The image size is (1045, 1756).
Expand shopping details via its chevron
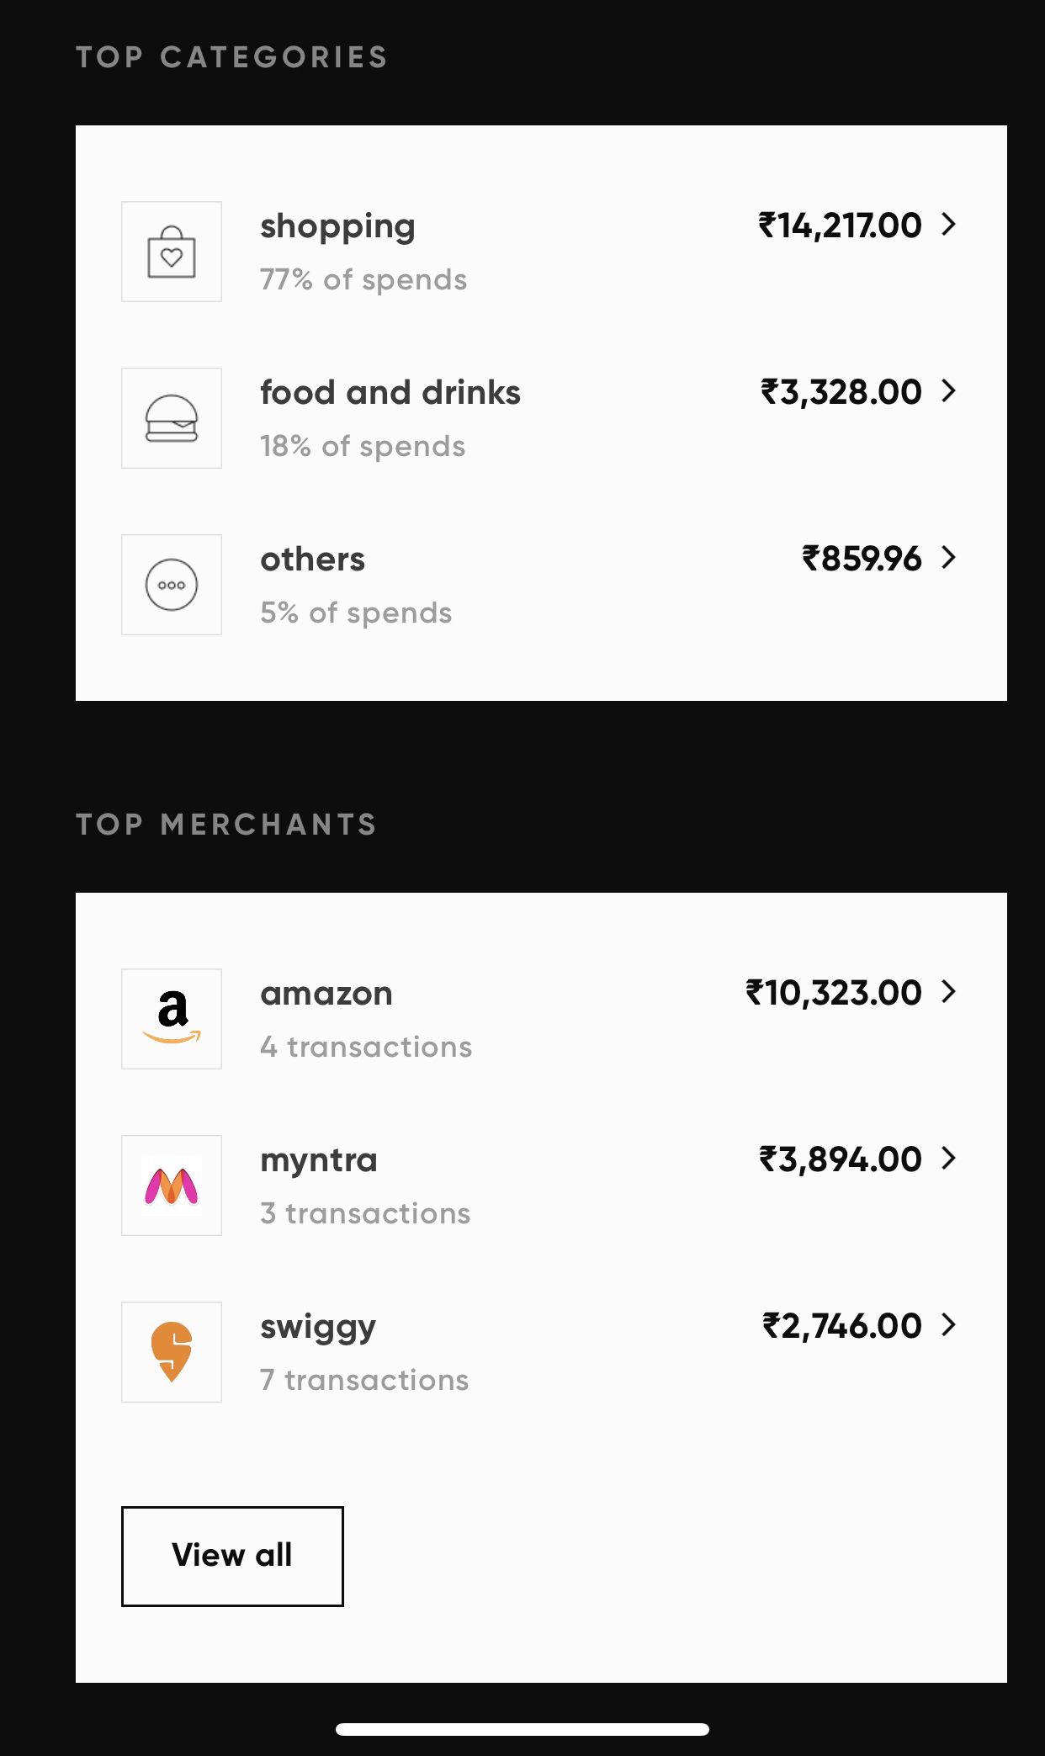coord(949,224)
